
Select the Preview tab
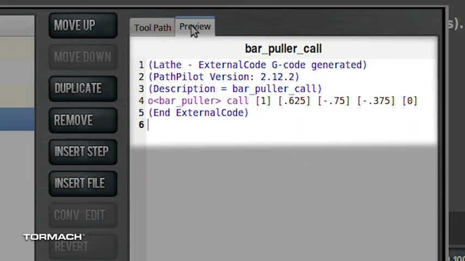[x=195, y=27]
